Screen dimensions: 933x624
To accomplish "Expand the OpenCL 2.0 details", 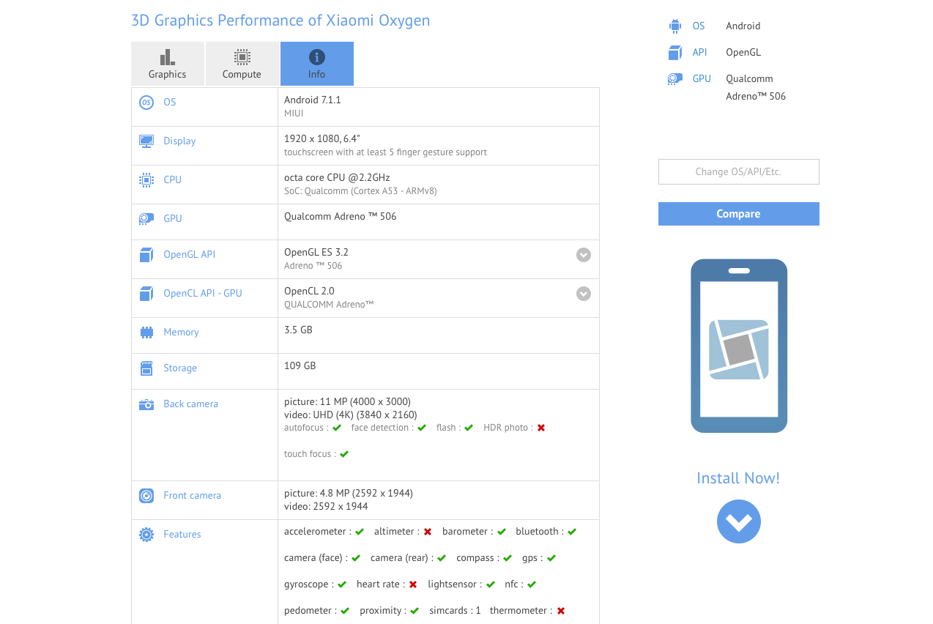I will [584, 294].
